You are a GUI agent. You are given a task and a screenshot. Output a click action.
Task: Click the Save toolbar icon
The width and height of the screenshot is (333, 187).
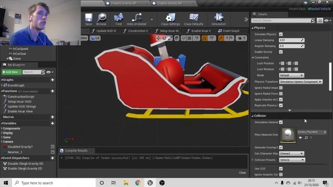(x=88, y=19)
